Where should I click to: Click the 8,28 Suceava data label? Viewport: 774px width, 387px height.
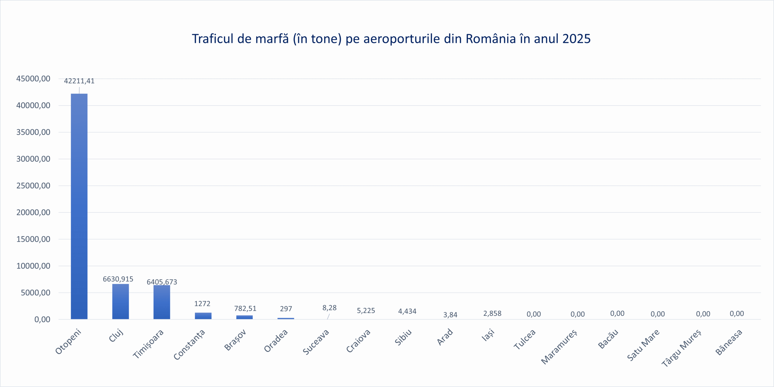point(329,308)
